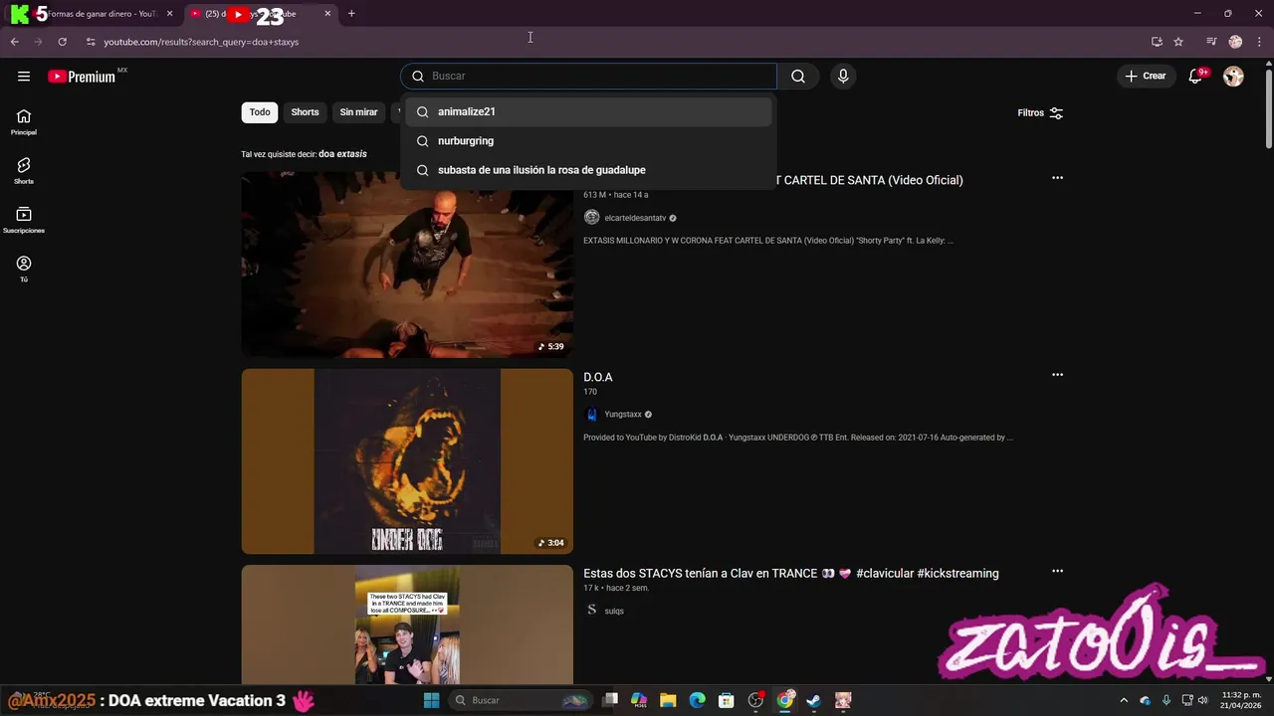Open Microsoft Edge from the taskbar
This screenshot has height=716, width=1274.
coord(697,700)
